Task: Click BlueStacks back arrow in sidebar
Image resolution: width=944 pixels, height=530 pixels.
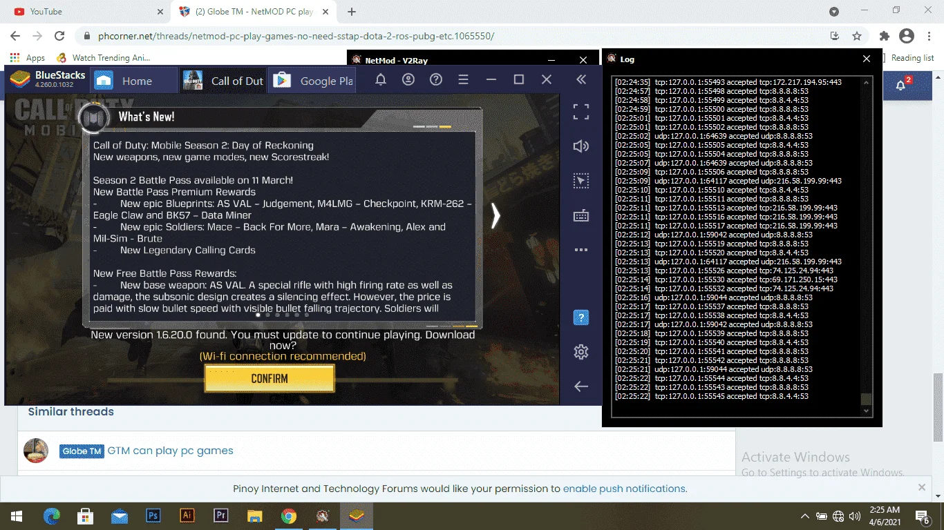Action: click(581, 386)
